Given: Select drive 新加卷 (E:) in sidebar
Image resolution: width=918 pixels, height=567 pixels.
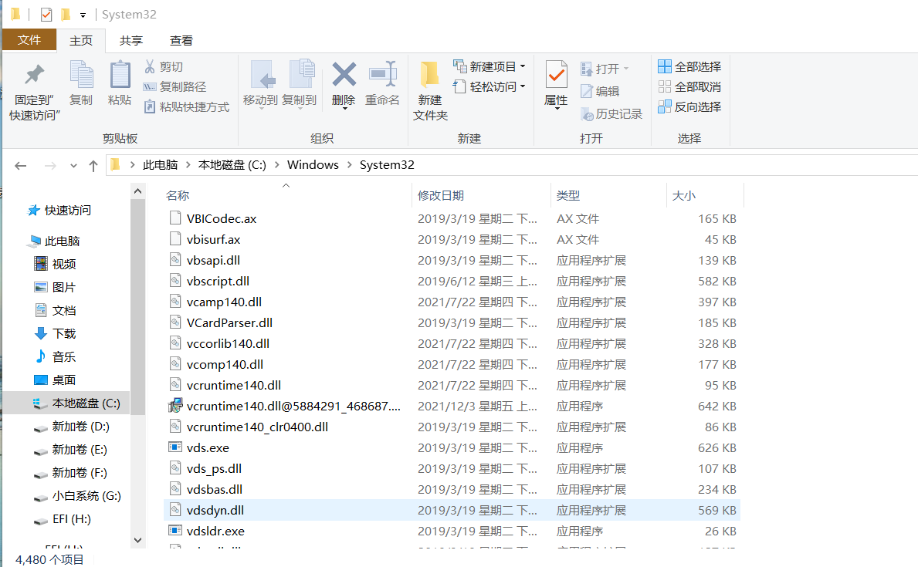Looking at the screenshot, I should pyautogui.click(x=71, y=450).
